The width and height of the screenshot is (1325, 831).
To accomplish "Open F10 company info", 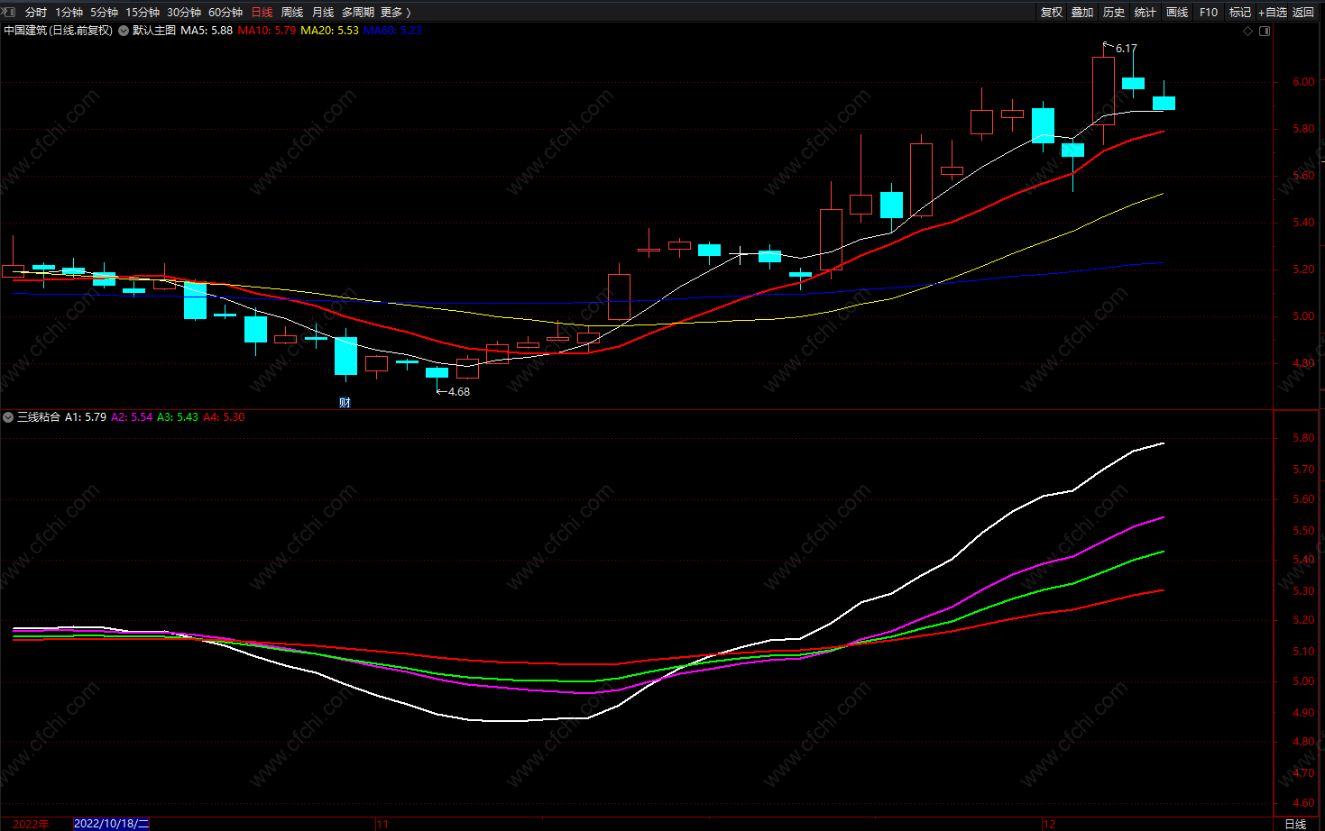I will [1209, 12].
